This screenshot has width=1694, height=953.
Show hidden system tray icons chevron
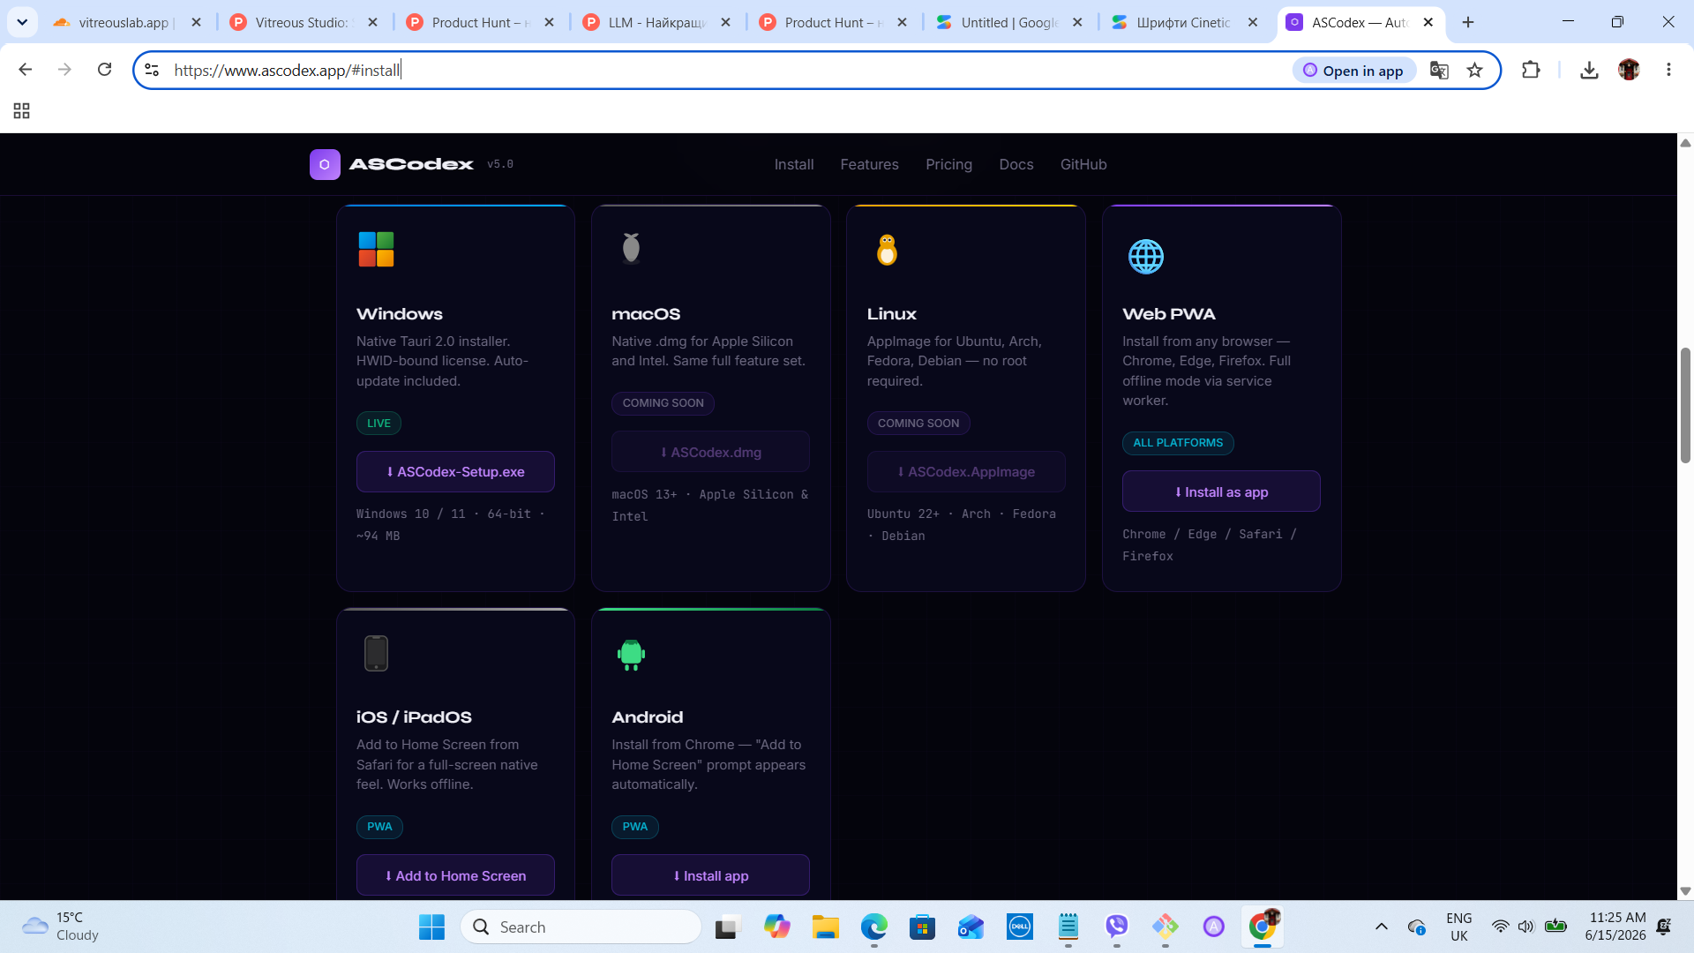click(x=1382, y=927)
